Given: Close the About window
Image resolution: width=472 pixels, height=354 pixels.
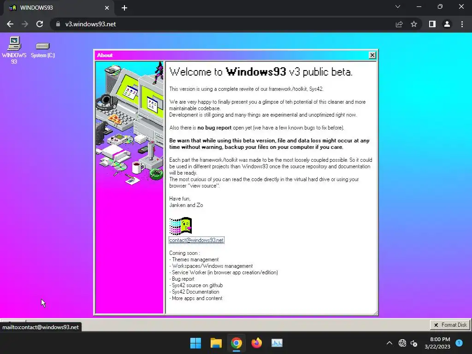Looking at the screenshot, I should click(372, 55).
